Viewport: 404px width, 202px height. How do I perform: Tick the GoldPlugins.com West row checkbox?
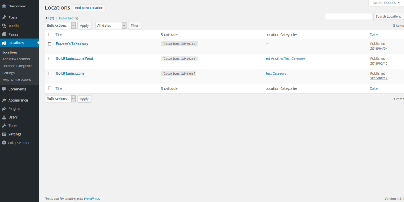(50, 58)
